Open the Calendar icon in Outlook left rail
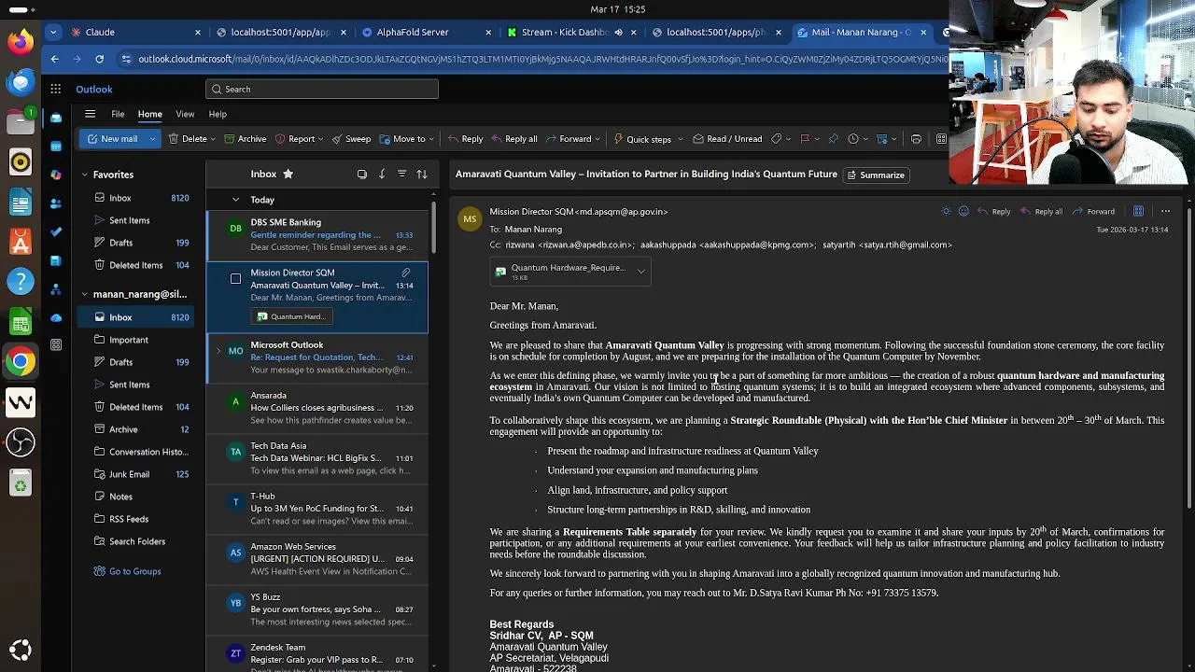Screen dimensions: 1195x672 (x=56, y=147)
